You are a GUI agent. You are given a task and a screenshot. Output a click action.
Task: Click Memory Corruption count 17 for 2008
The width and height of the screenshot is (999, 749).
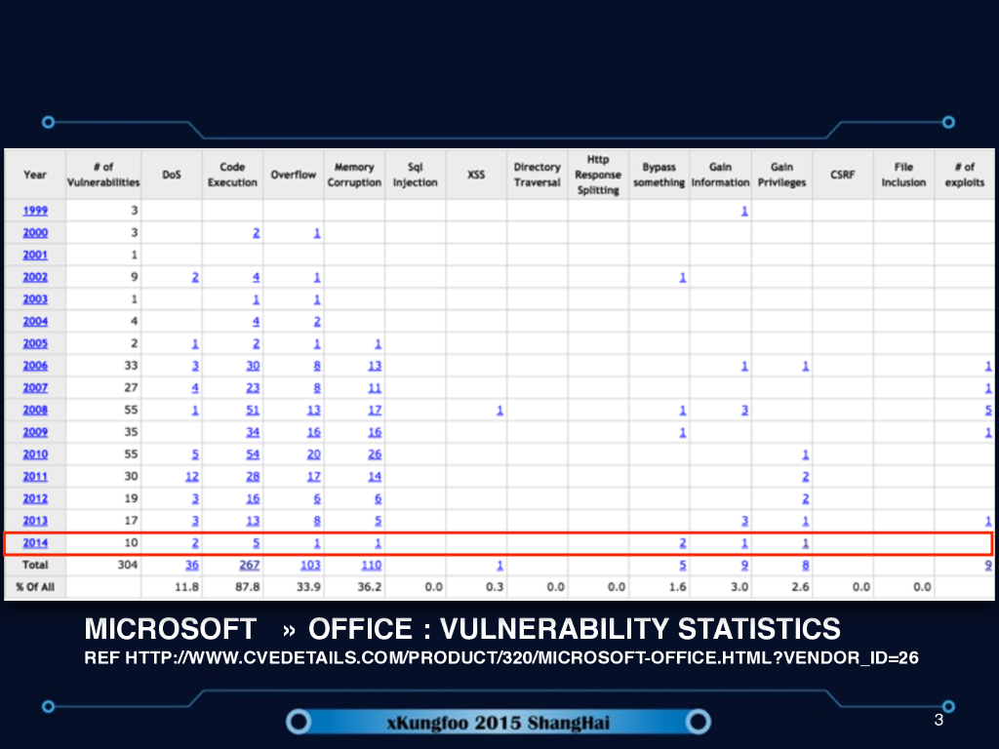(x=375, y=411)
